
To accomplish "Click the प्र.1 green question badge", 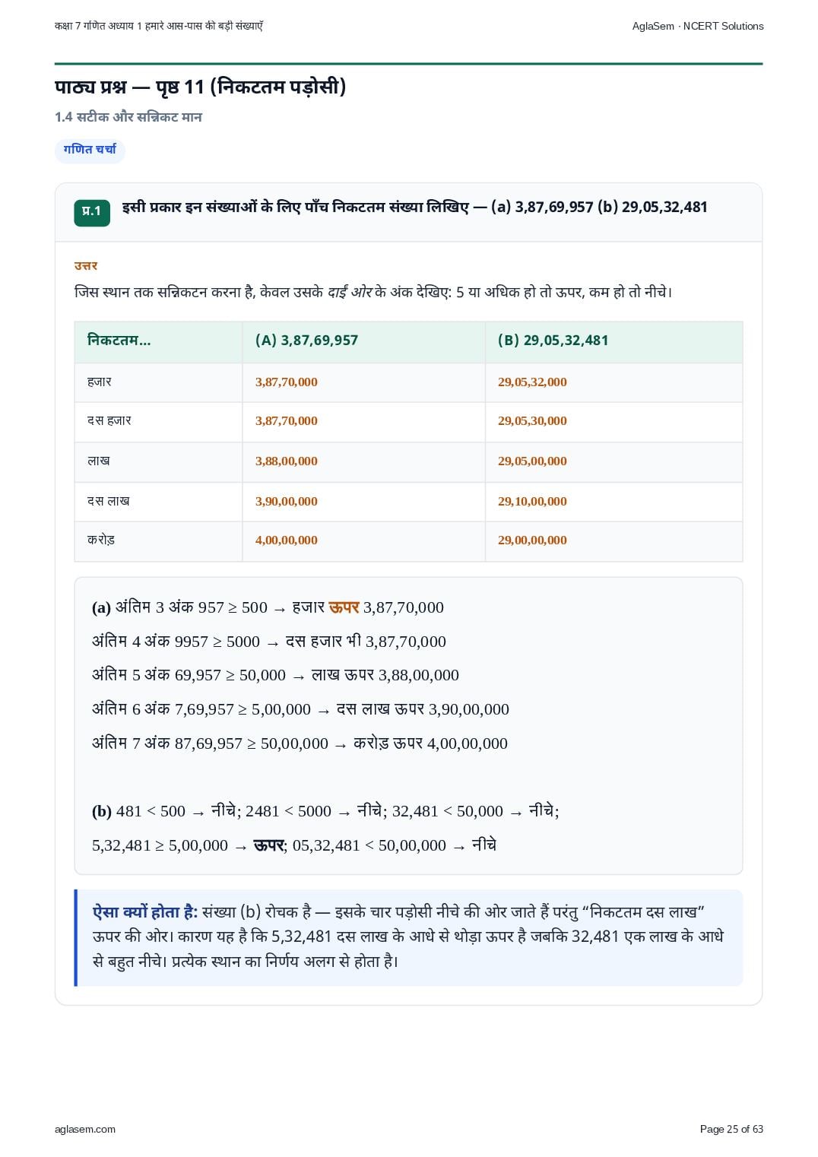I will 92,212.
